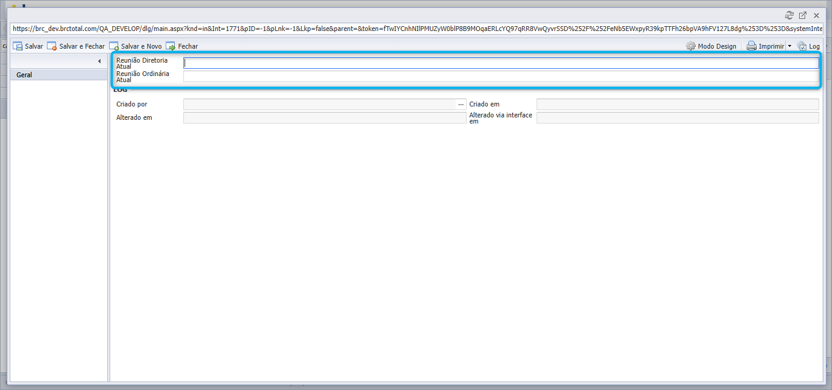The image size is (832, 390).
Task: Close the dialog with the X icon
Action: tap(816, 16)
